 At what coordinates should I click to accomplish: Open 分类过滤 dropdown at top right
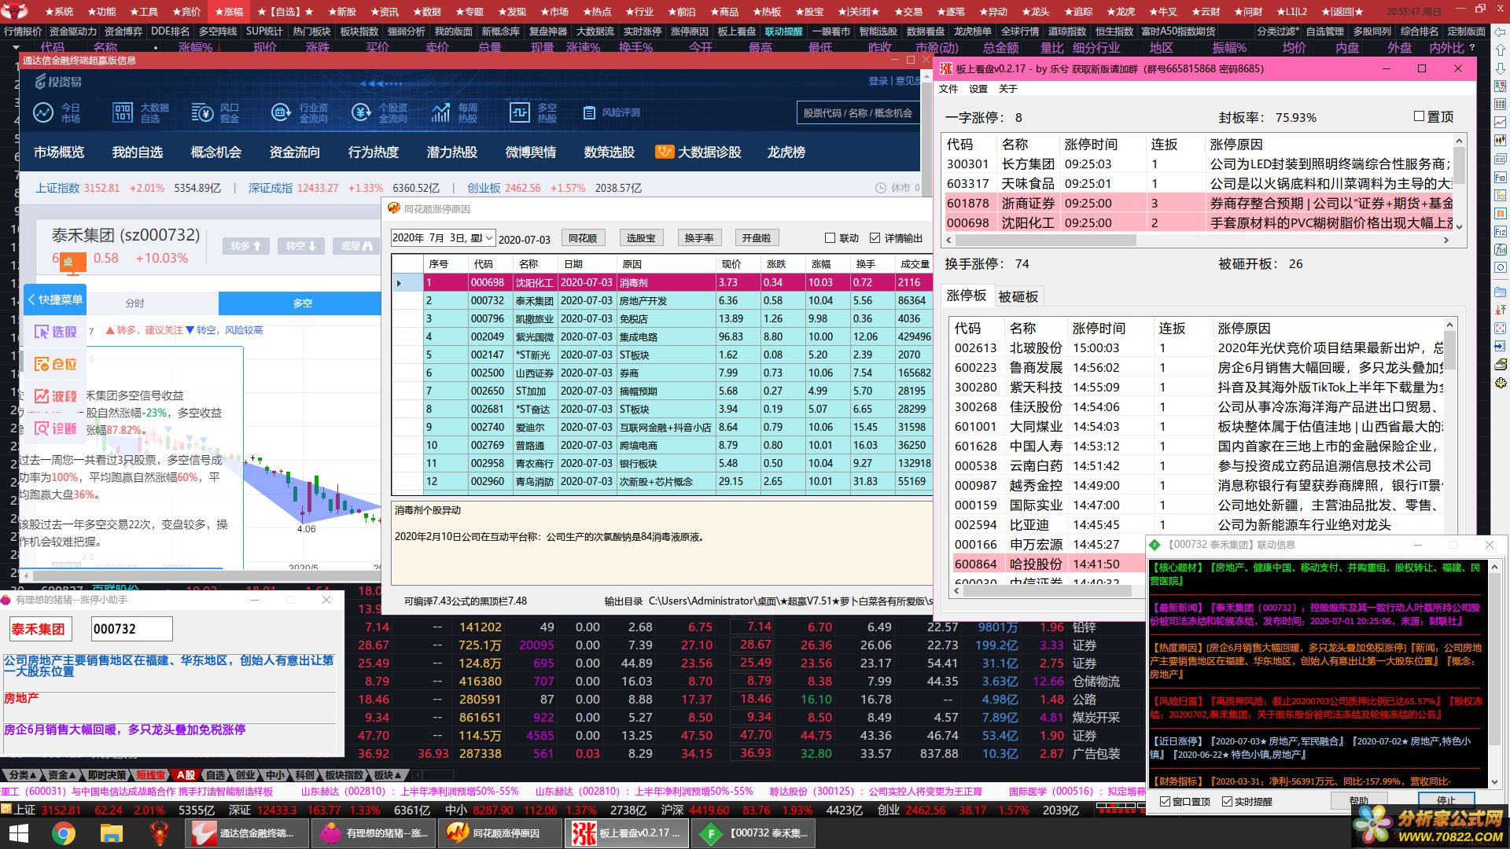coord(1278,31)
